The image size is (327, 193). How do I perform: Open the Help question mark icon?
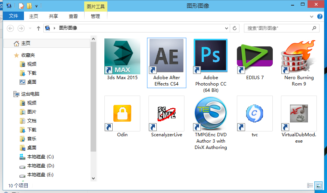pos(320,16)
